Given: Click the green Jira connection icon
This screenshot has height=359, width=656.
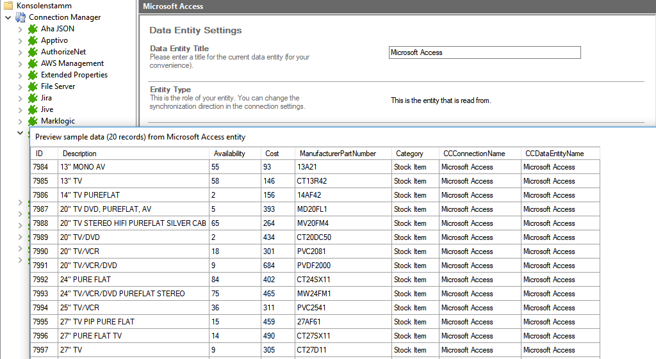Looking at the screenshot, I should 33,98.
